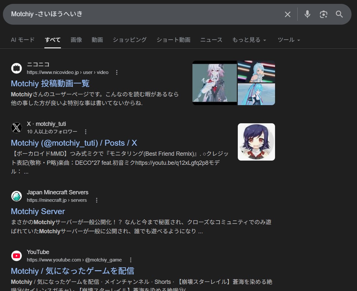Start voice search with microphone icon
357x291 pixels.
point(307,14)
